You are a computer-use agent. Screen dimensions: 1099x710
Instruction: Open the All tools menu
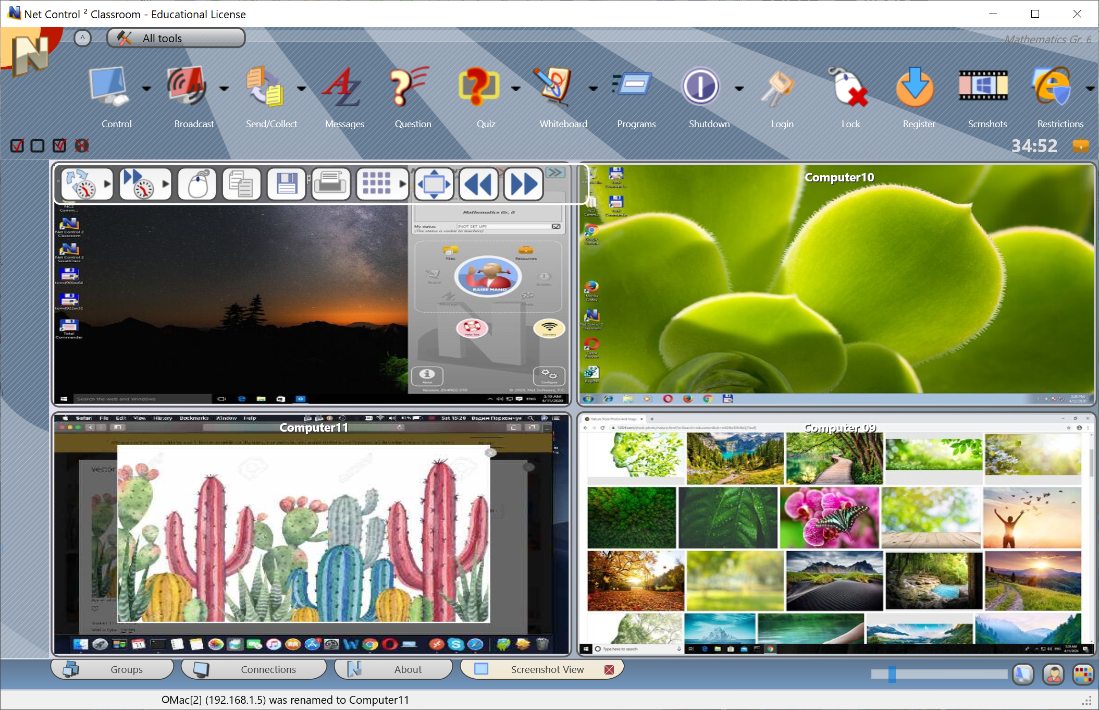(176, 38)
